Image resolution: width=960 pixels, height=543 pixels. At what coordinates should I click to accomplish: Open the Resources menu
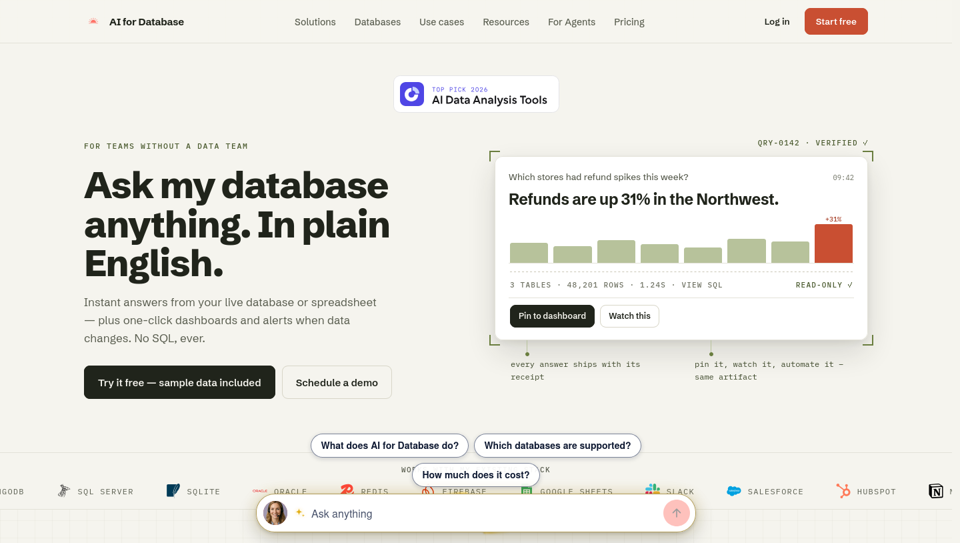coord(506,22)
